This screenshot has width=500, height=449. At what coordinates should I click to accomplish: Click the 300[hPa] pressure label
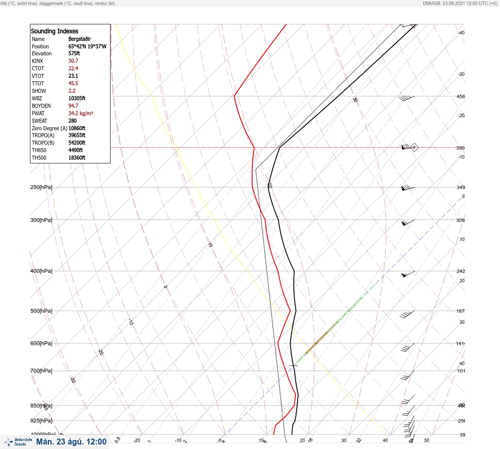[41, 220]
